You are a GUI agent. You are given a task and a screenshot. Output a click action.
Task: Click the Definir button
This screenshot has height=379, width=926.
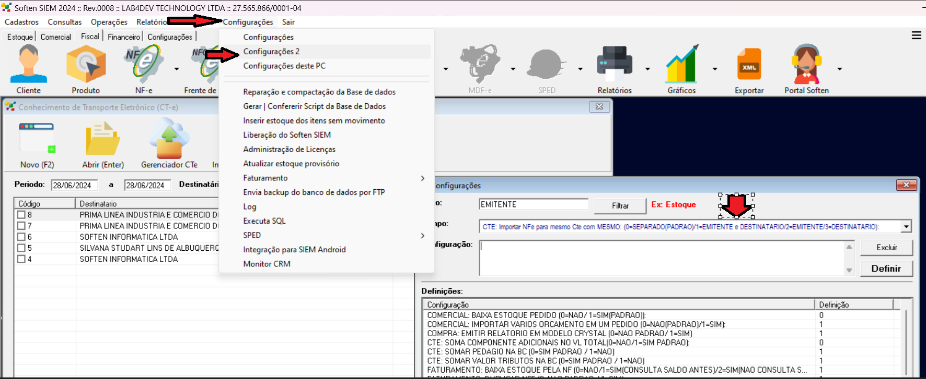point(886,268)
